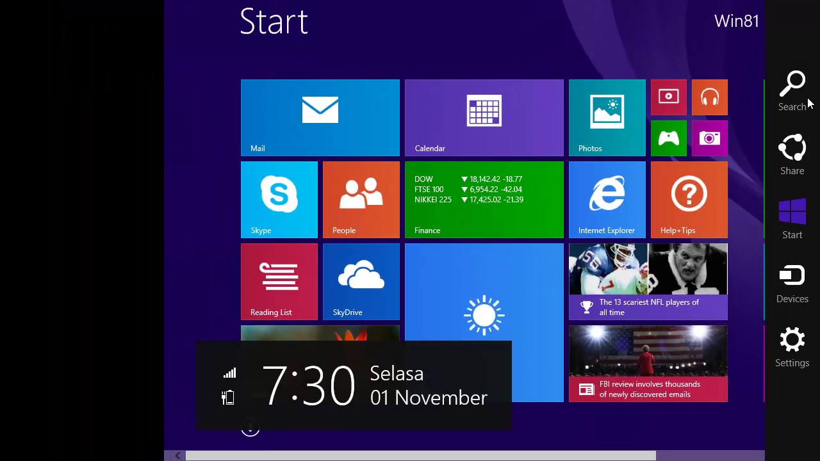Open the Camera tile
This screenshot has width=820, height=461.
pyautogui.click(x=710, y=138)
